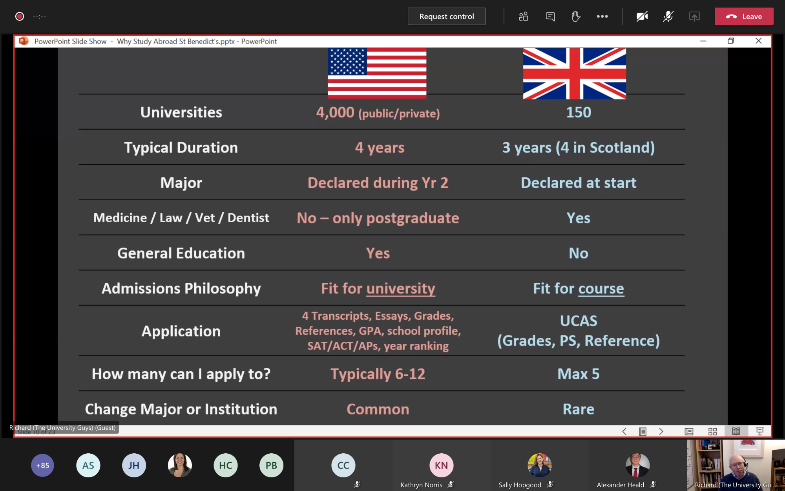785x491 pixels.
Task: Select the CC participant tile
Action: pyautogui.click(x=343, y=465)
